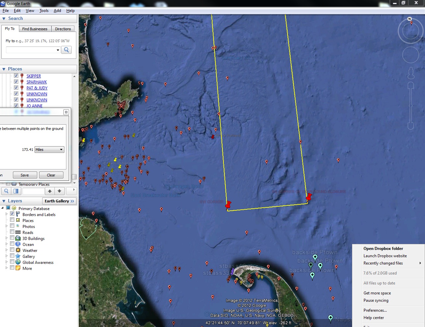
Task: Click the Temporary Places folder icon
Action: tap(14, 184)
